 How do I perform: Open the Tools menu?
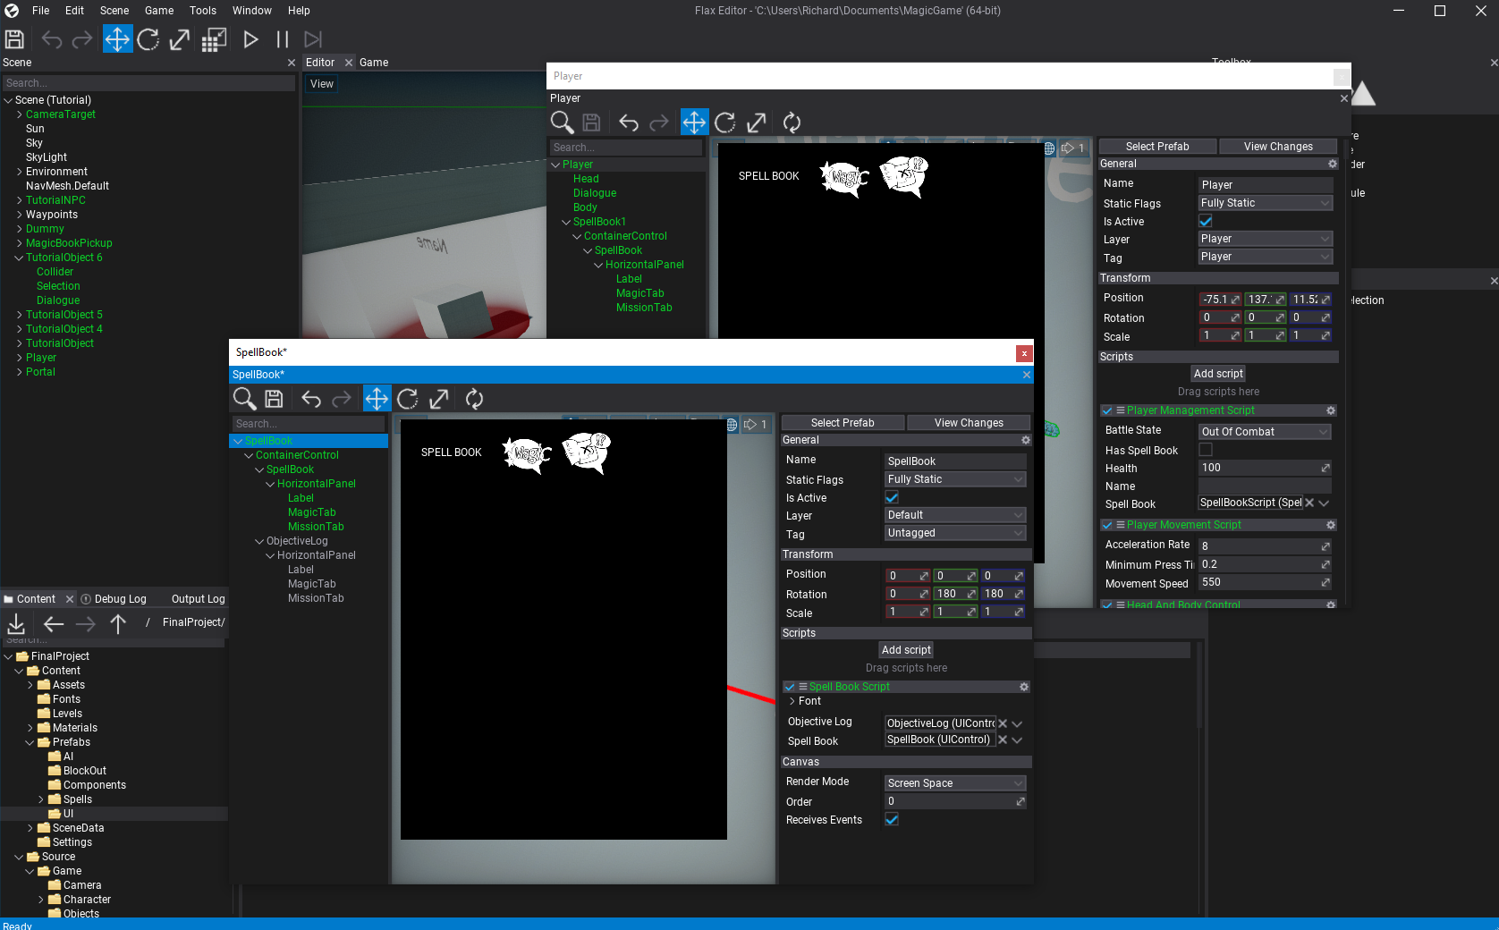coord(202,11)
